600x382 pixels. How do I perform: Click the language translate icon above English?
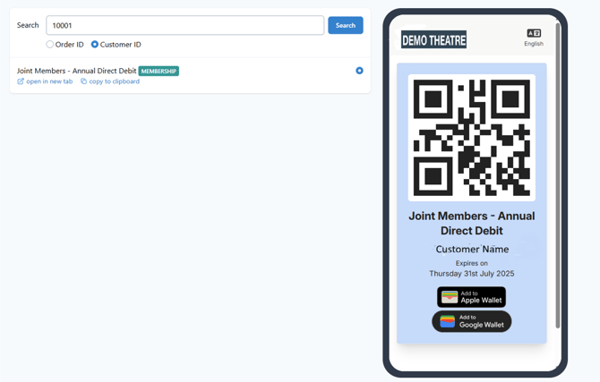[534, 33]
